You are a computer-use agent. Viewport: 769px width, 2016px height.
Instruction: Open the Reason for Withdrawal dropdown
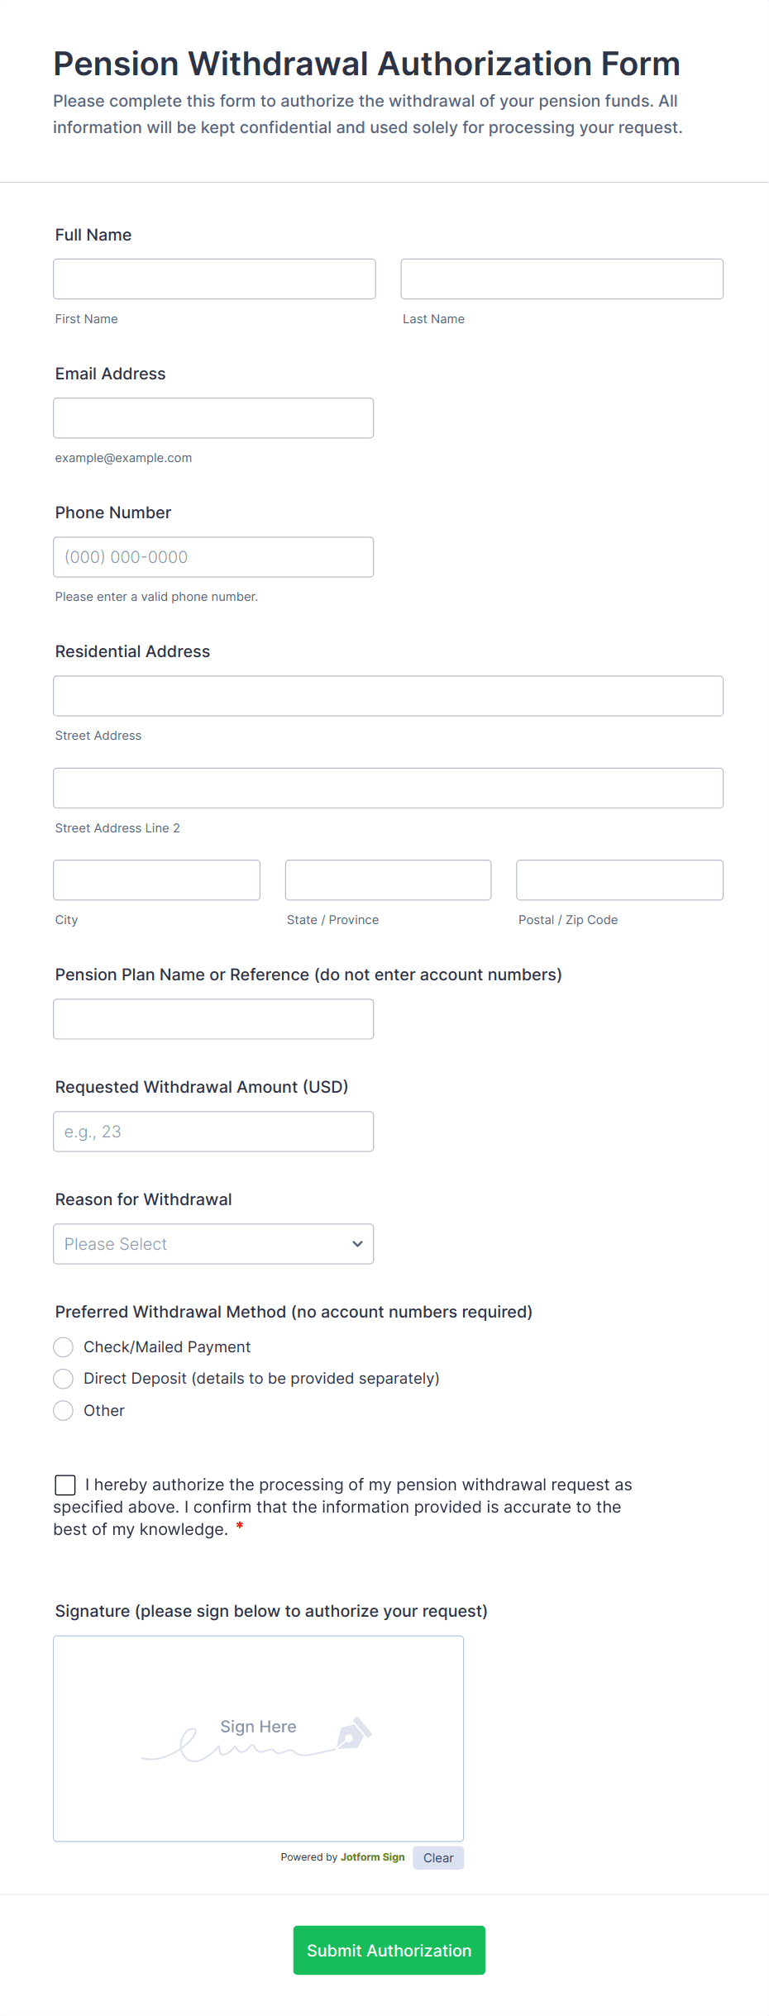pos(213,1244)
